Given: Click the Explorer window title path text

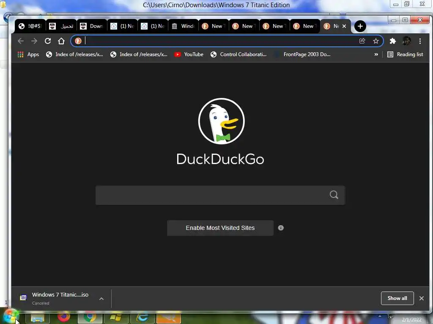Looking at the screenshot, I should coord(216,5).
